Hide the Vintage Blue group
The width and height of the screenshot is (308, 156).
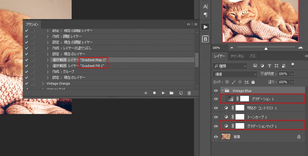[216, 91]
